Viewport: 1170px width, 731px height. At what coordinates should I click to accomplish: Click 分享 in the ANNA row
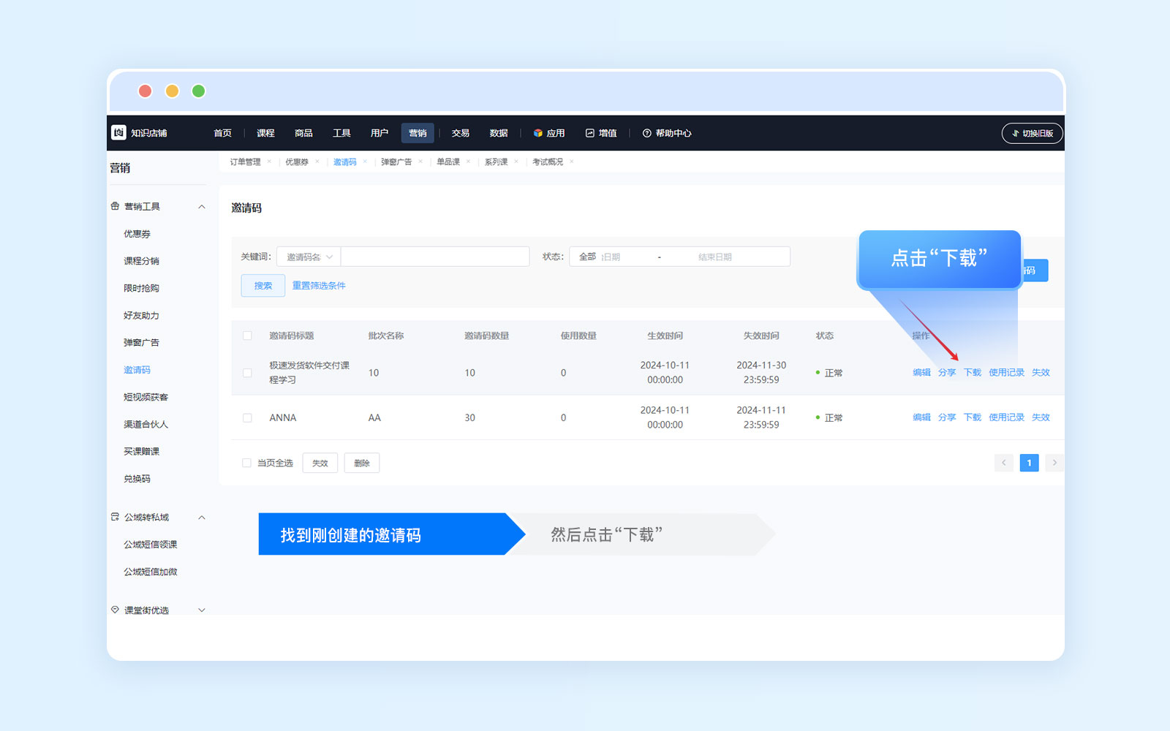tap(947, 417)
